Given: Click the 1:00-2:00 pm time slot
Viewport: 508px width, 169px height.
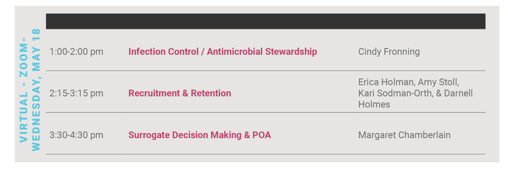Looking at the screenshot, I should (x=76, y=52).
